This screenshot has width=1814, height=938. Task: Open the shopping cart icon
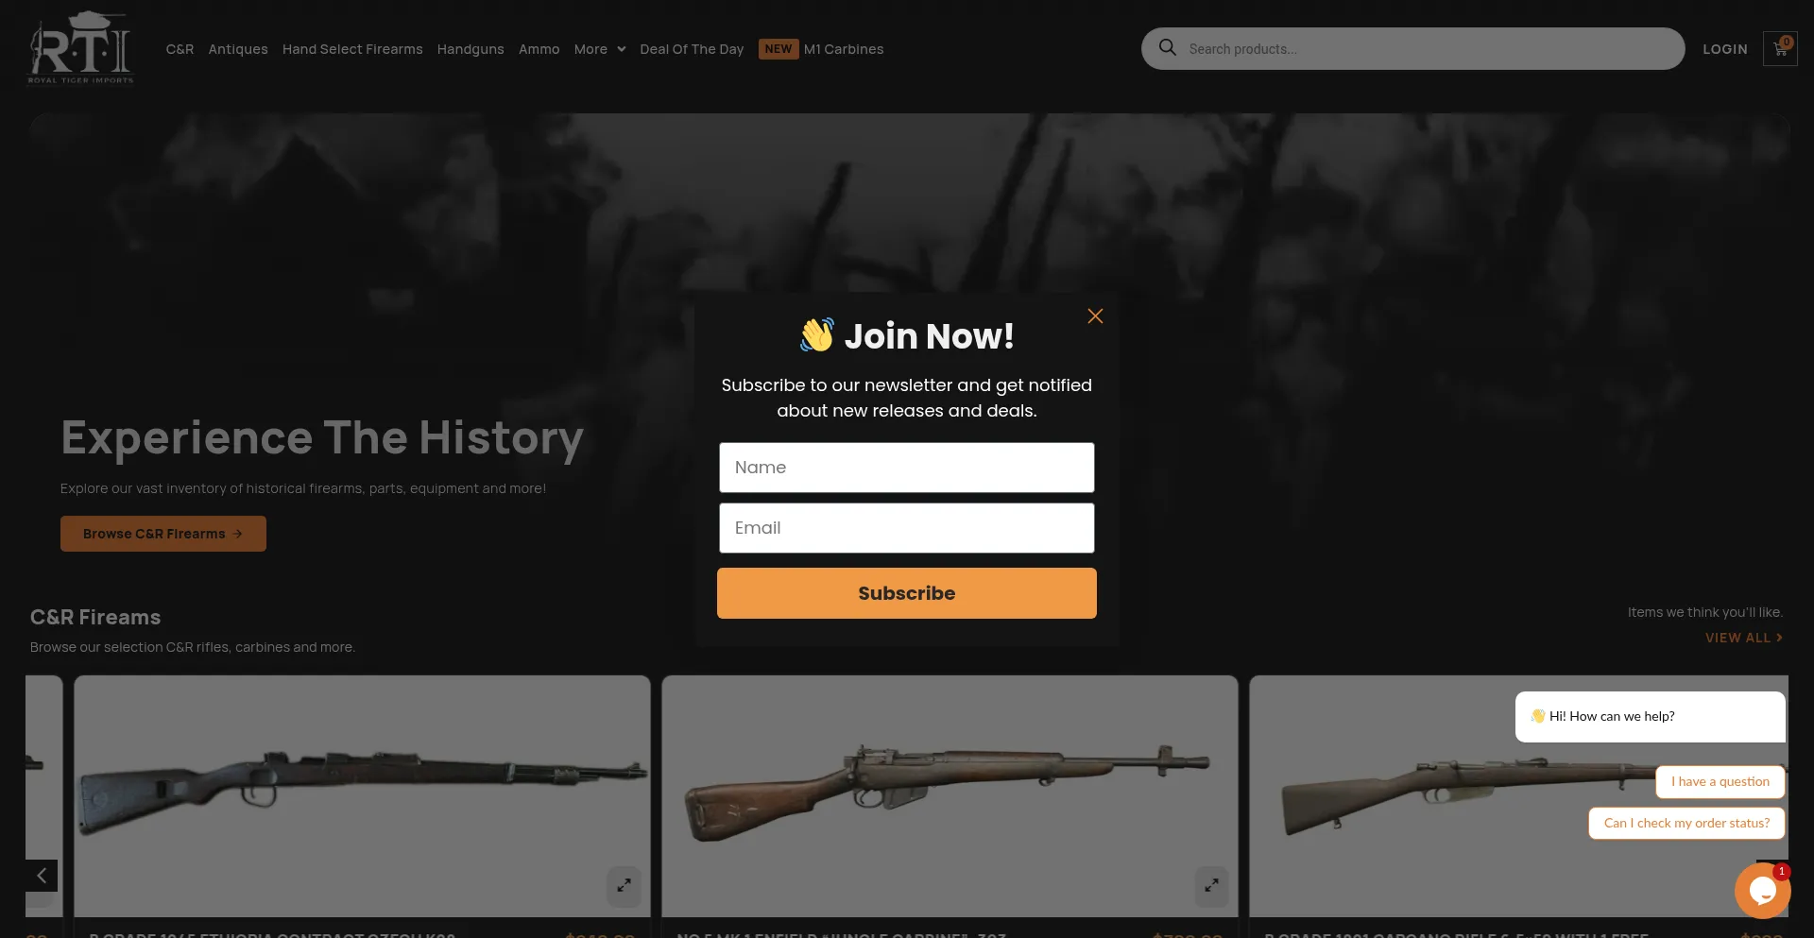coord(1780,49)
